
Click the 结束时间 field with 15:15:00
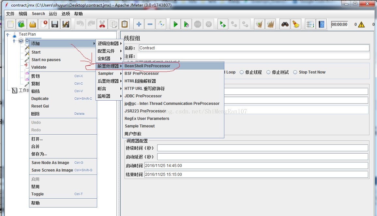(256, 174)
